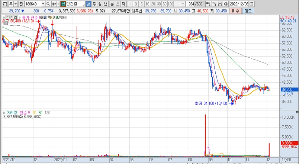Click the candlestick chart type icon
Screen dimensions: 299x164
(208, 4)
